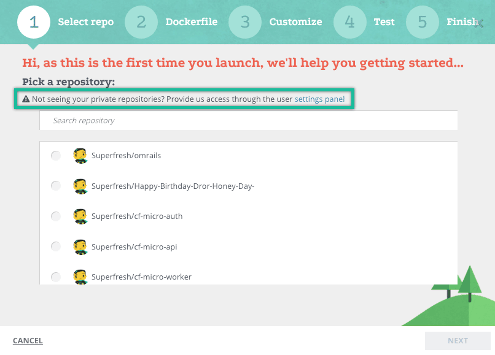This screenshot has width=495, height=355.
Task: Go to the Customize step label
Action: pos(295,22)
